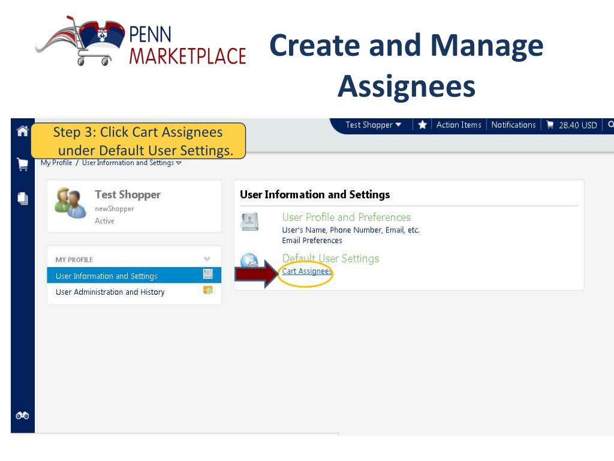Click icon next to User Administration and History
614x461 pixels.
tap(208, 290)
